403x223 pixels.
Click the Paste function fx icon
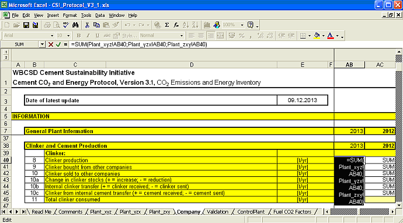[176, 25]
